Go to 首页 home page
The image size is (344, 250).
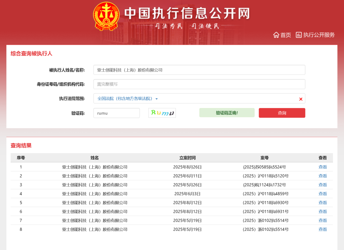point(285,35)
